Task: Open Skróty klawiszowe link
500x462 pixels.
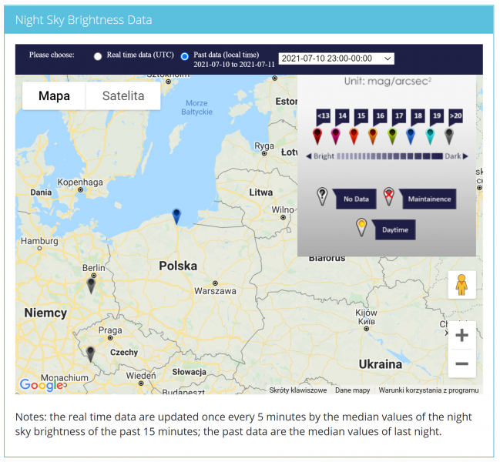Action: click(298, 390)
